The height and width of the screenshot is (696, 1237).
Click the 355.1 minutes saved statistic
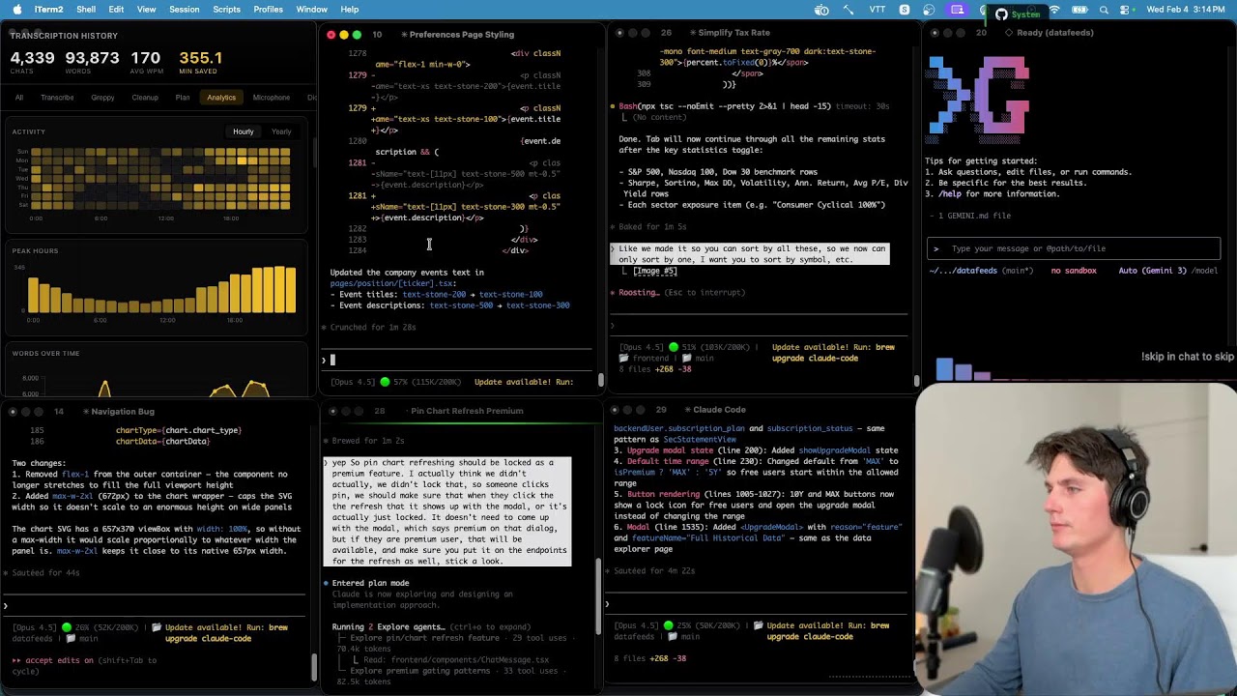(x=200, y=58)
